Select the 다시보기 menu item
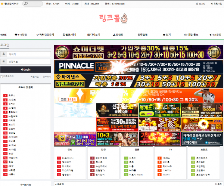The width and height of the screenshot is (224, 186). coord(94,34)
